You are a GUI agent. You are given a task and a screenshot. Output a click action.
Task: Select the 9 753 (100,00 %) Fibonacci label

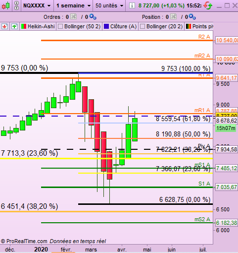click(x=186, y=68)
